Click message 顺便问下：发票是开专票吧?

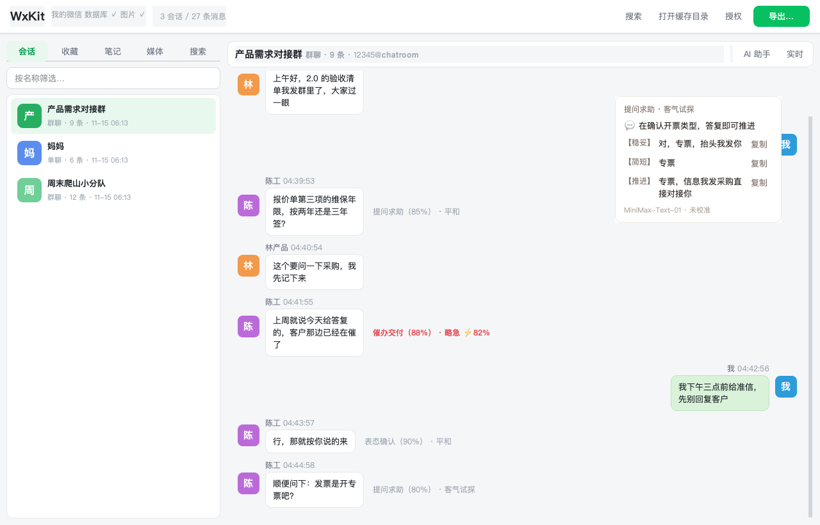[315, 490]
